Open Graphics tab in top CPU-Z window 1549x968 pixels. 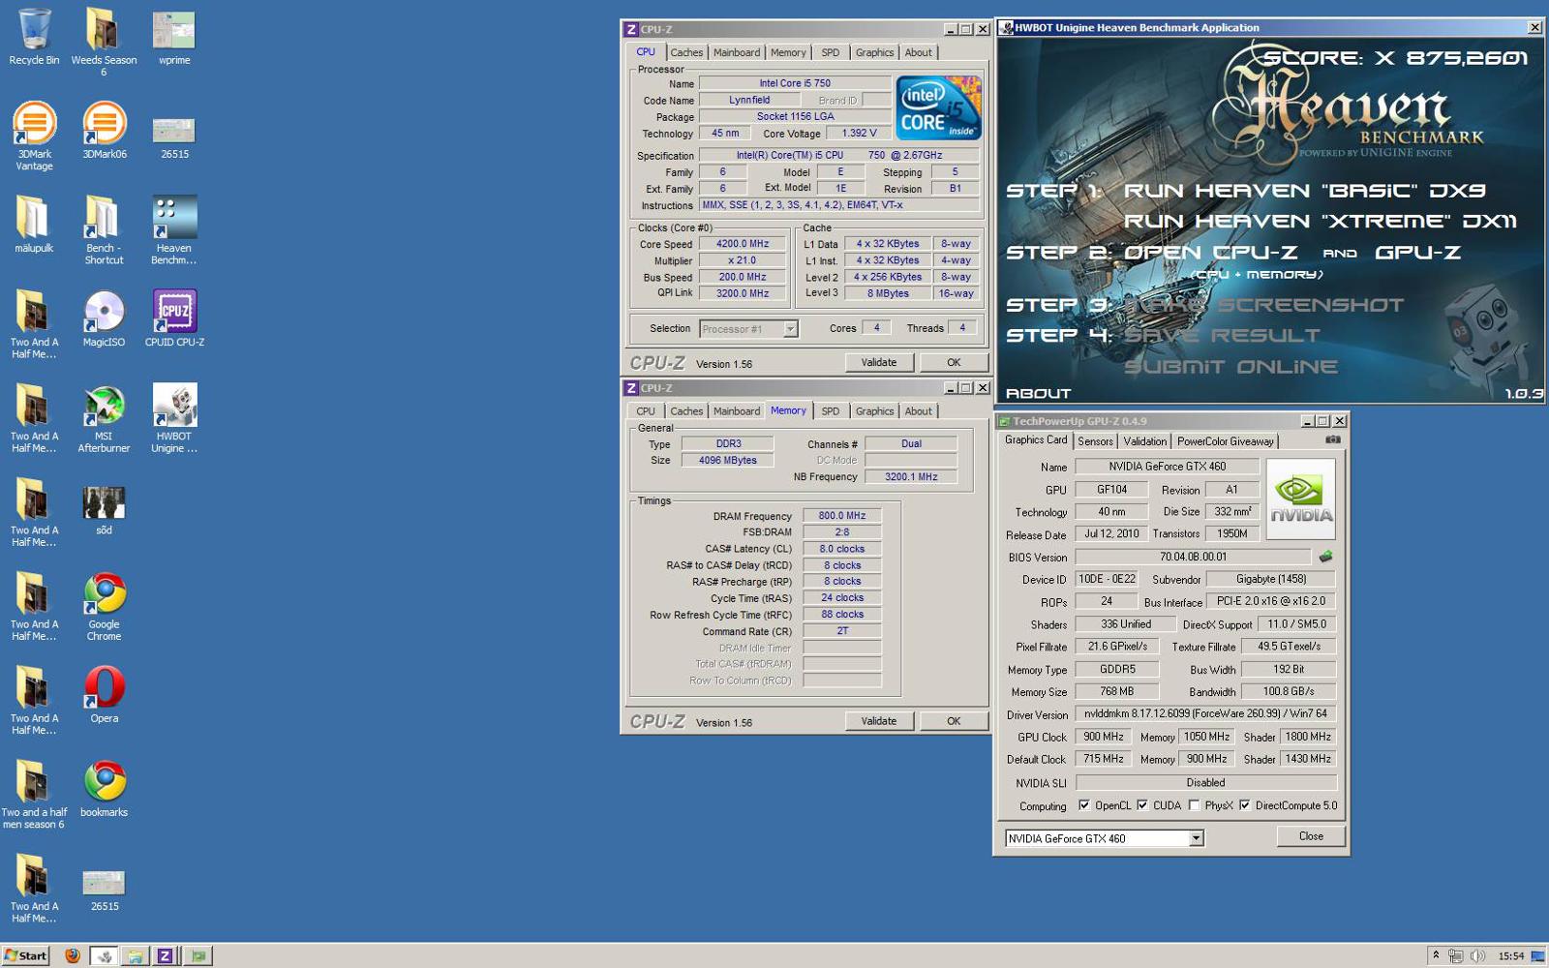coord(874,53)
